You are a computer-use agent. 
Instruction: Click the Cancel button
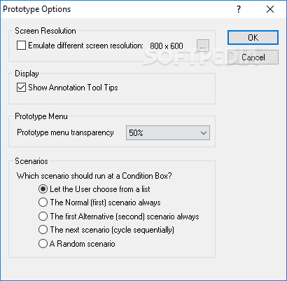point(253,57)
